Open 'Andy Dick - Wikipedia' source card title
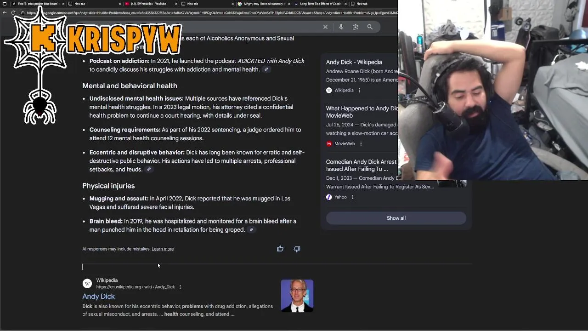This screenshot has height=331, width=588. click(354, 62)
